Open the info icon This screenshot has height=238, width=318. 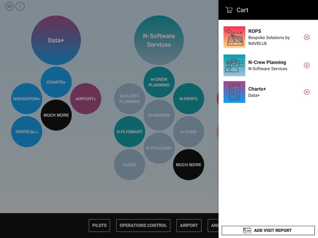click(x=20, y=6)
